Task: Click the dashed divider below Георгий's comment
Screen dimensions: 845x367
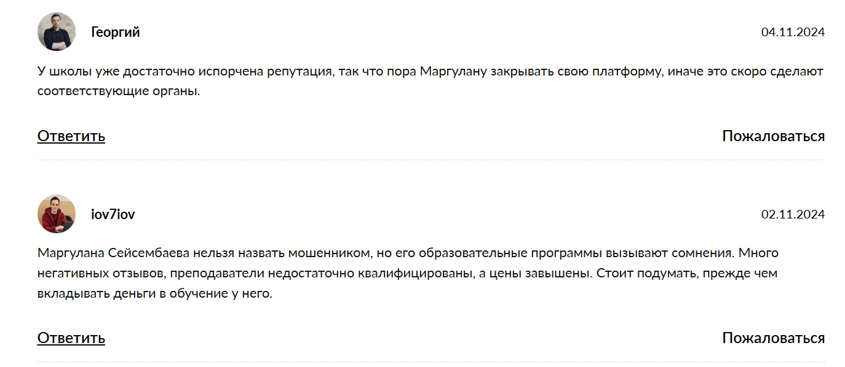Action: click(431, 160)
